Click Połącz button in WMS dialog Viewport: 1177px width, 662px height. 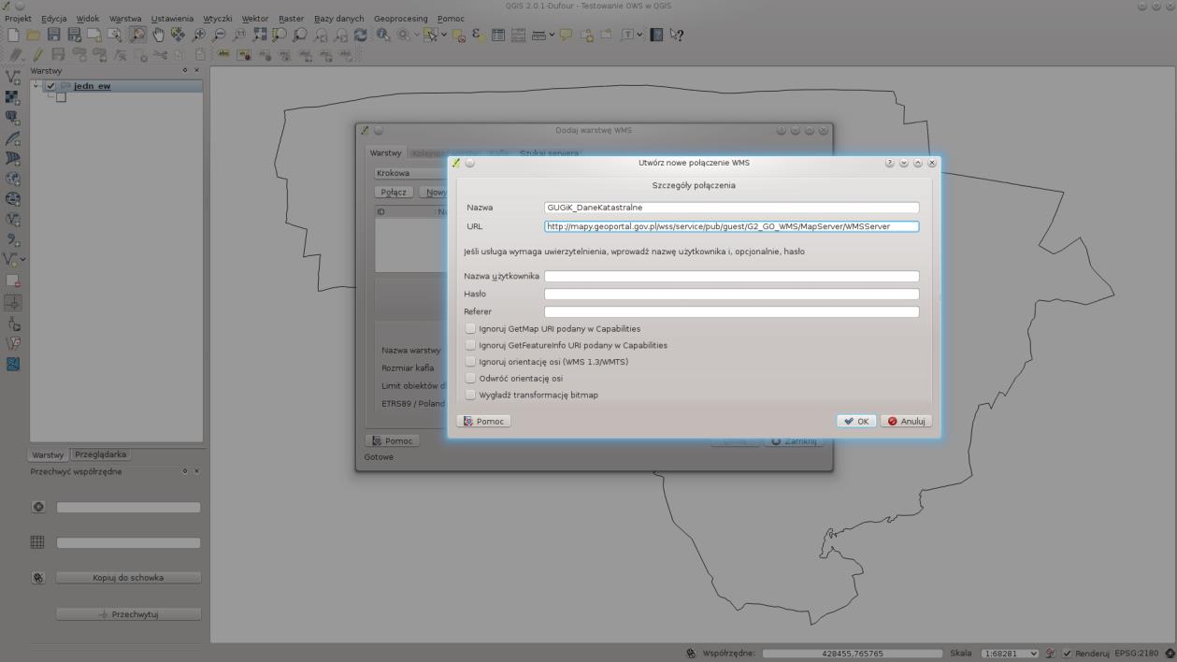pyautogui.click(x=395, y=192)
